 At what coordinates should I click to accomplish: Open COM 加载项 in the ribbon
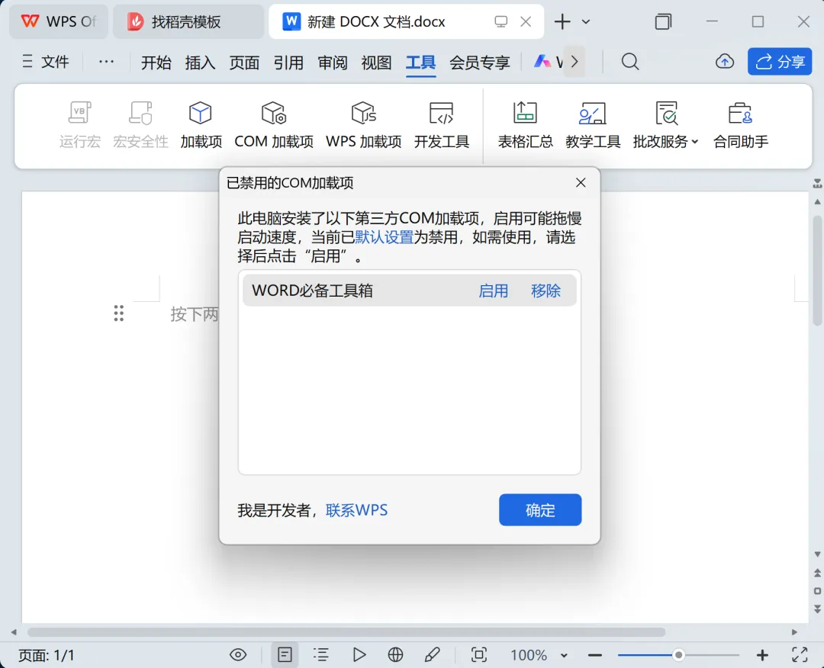click(274, 124)
